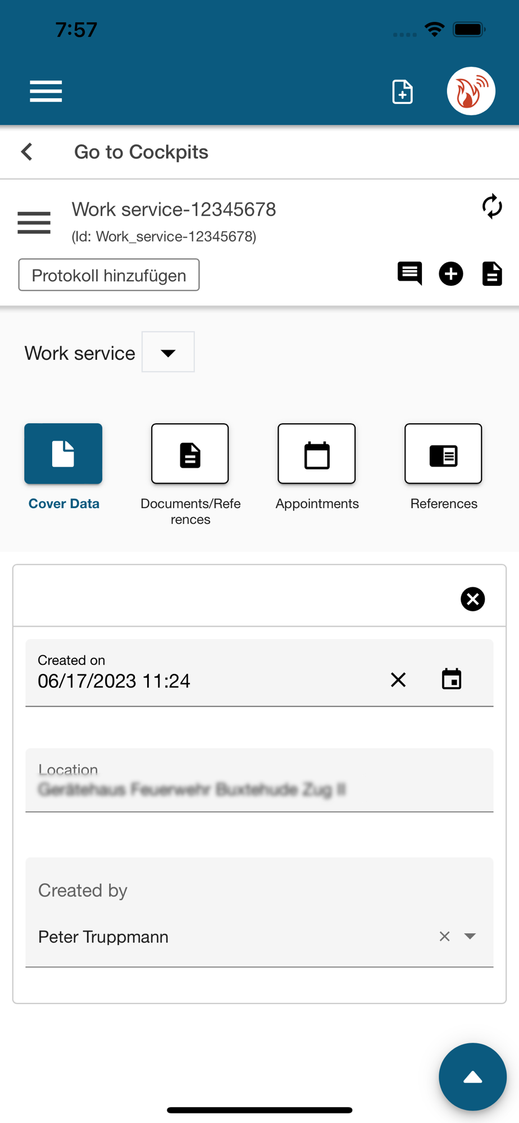Open the comments chat icon

pyautogui.click(x=409, y=274)
